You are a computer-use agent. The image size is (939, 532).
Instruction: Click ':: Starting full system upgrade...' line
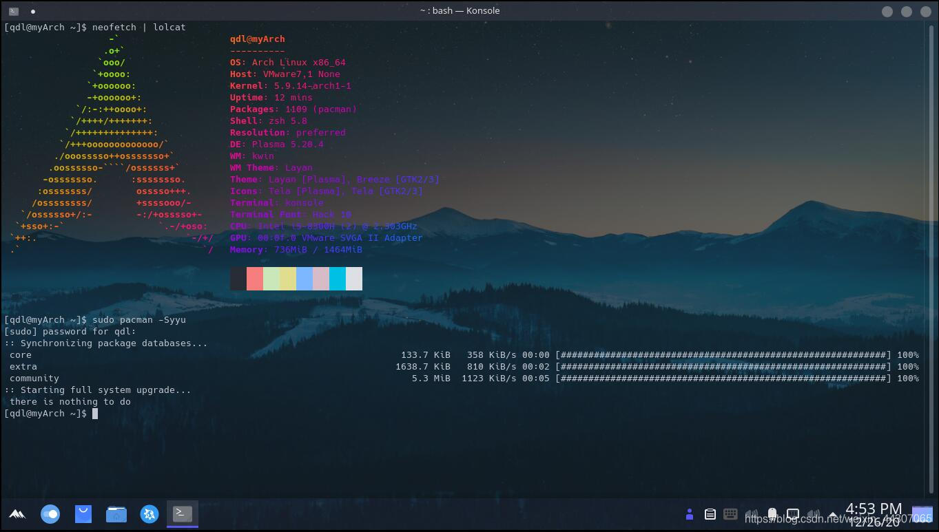(98, 390)
